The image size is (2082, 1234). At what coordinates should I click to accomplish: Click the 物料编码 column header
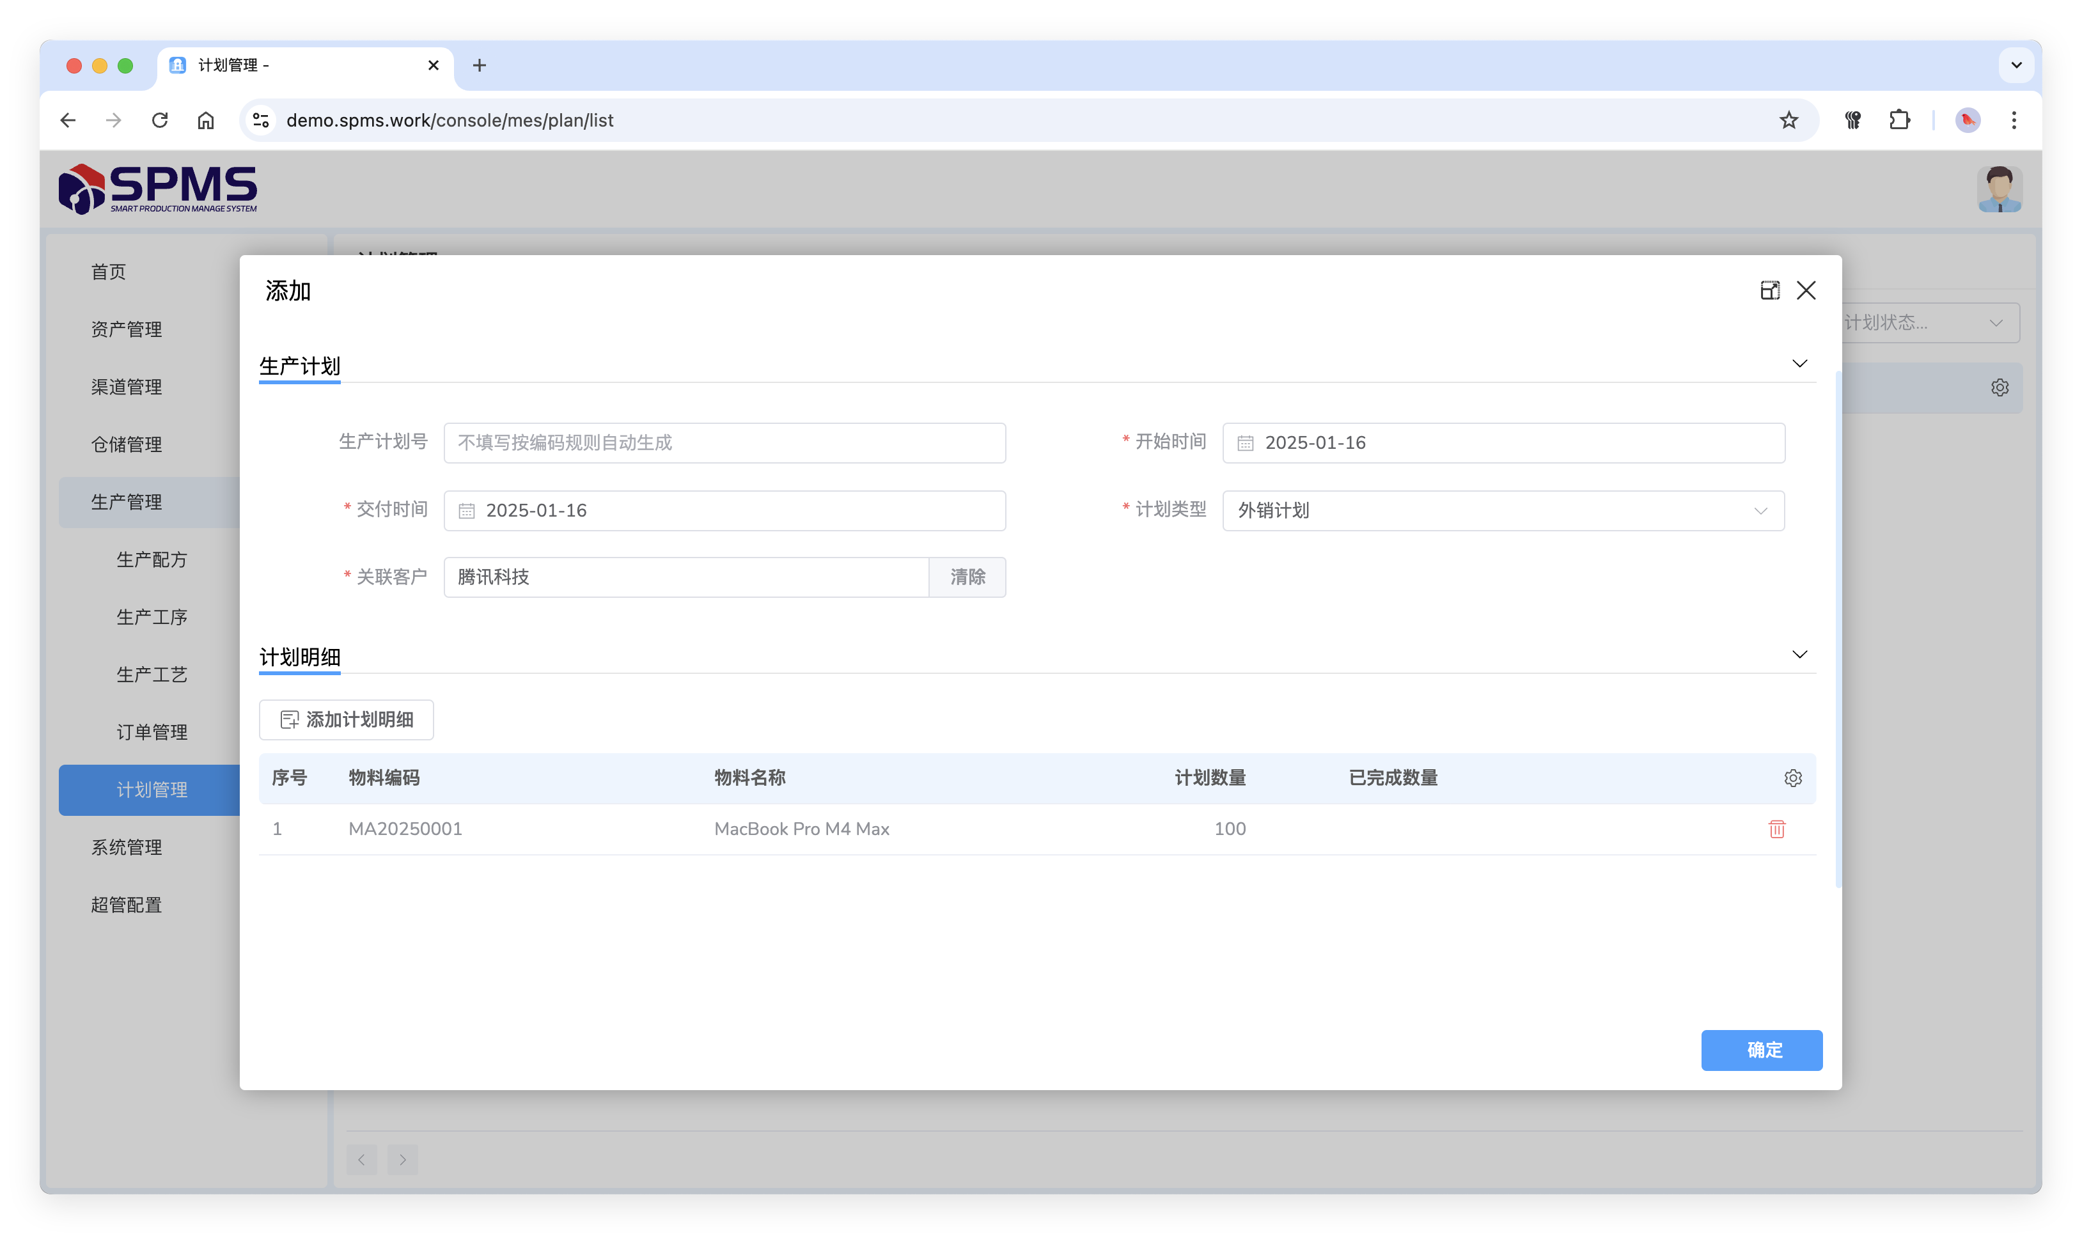click(384, 778)
